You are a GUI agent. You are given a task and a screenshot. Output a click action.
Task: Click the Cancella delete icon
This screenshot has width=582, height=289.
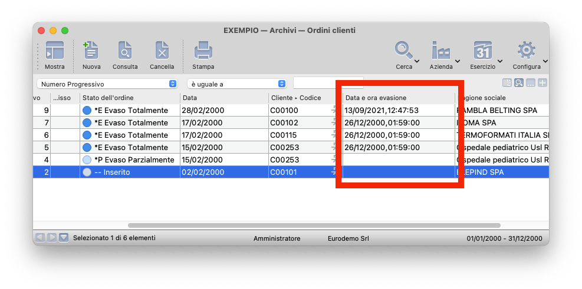[x=162, y=51]
